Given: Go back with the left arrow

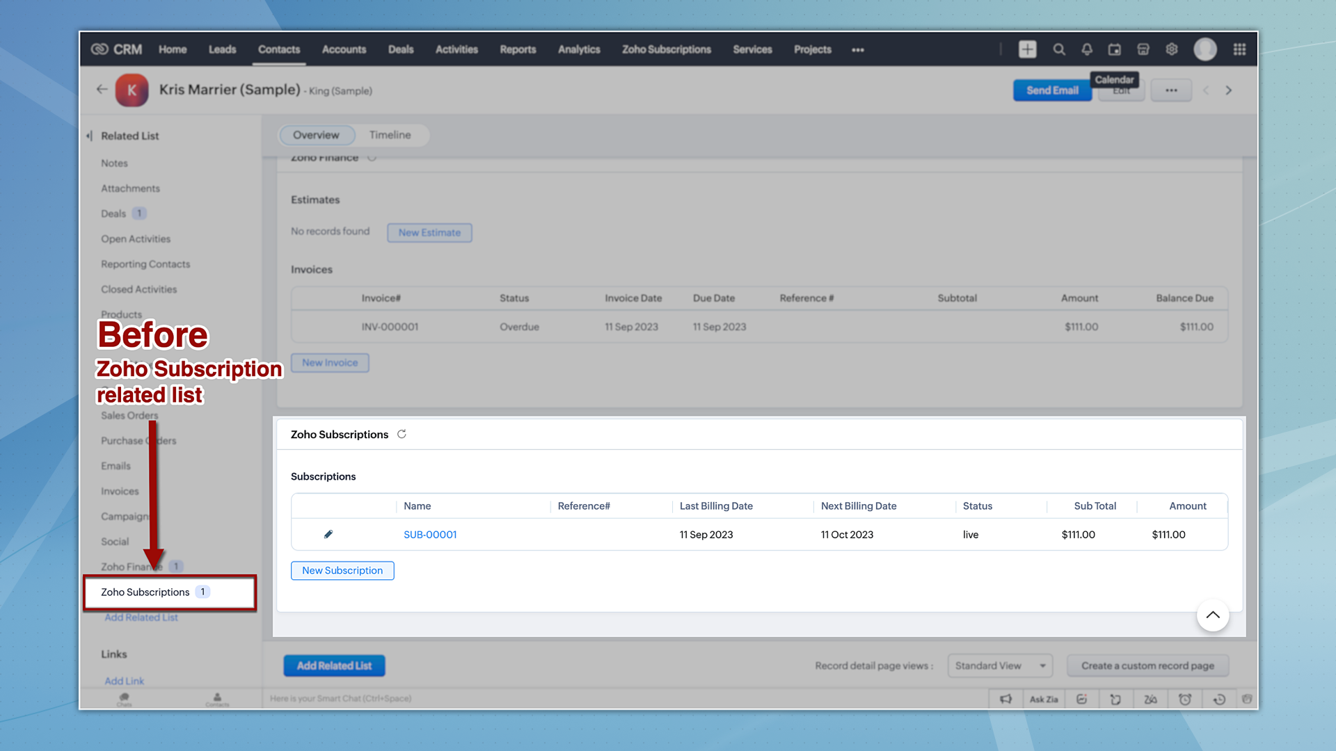Looking at the screenshot, I should point(102,90).
